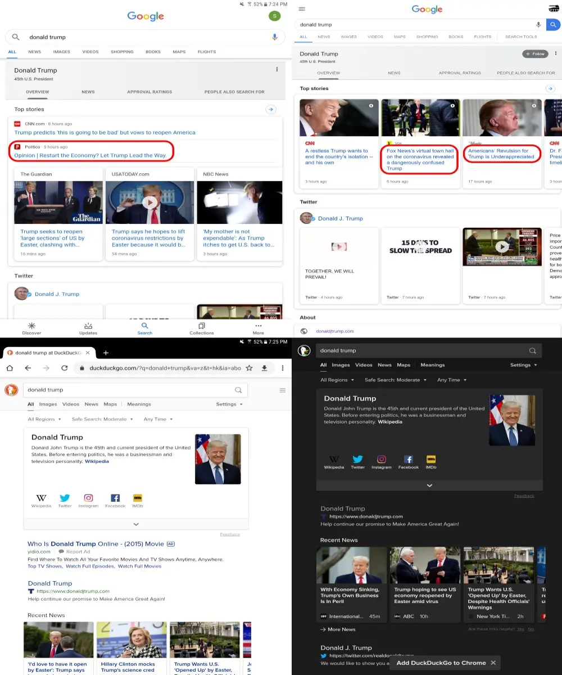562x675 pixels.
Task: Switch to the Maps tab on dark DuckDuckGo
Action: 404,364
